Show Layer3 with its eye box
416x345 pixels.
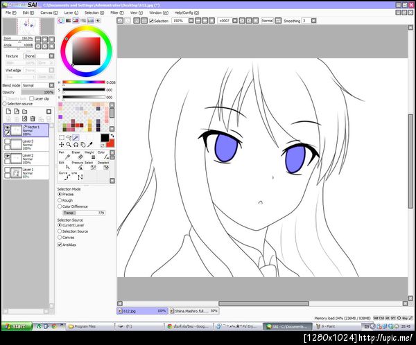pyautogui.click(x=8, y=141)
